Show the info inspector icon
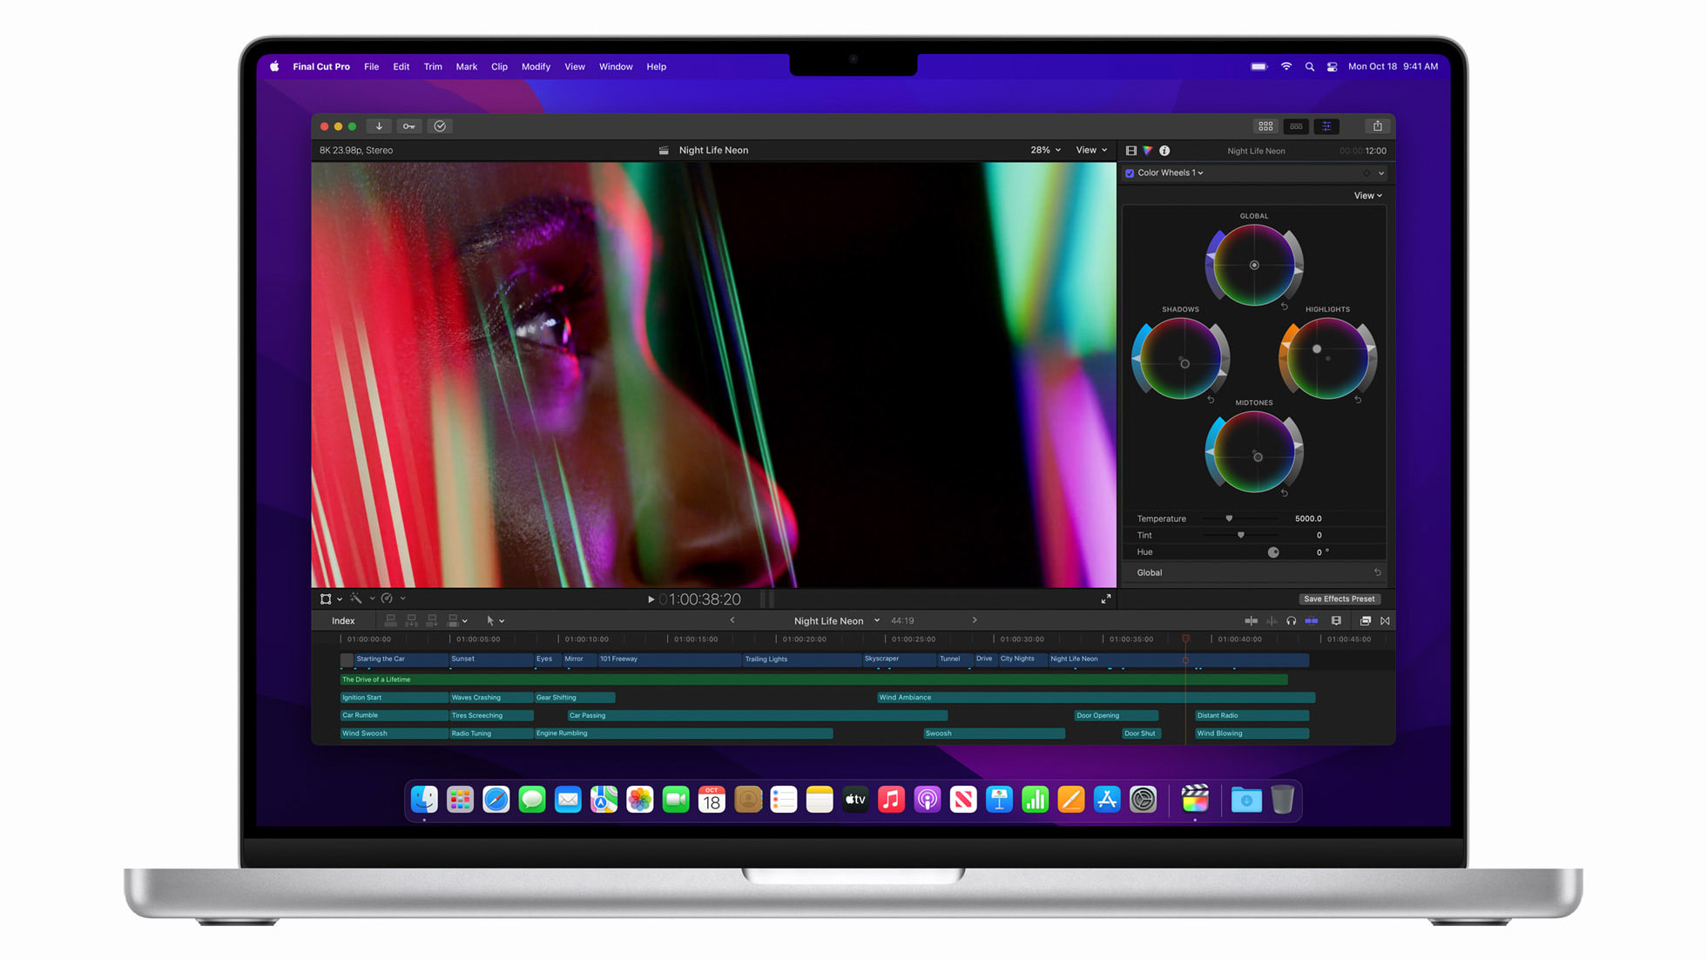The image size is (1707, 960). 1164,151
